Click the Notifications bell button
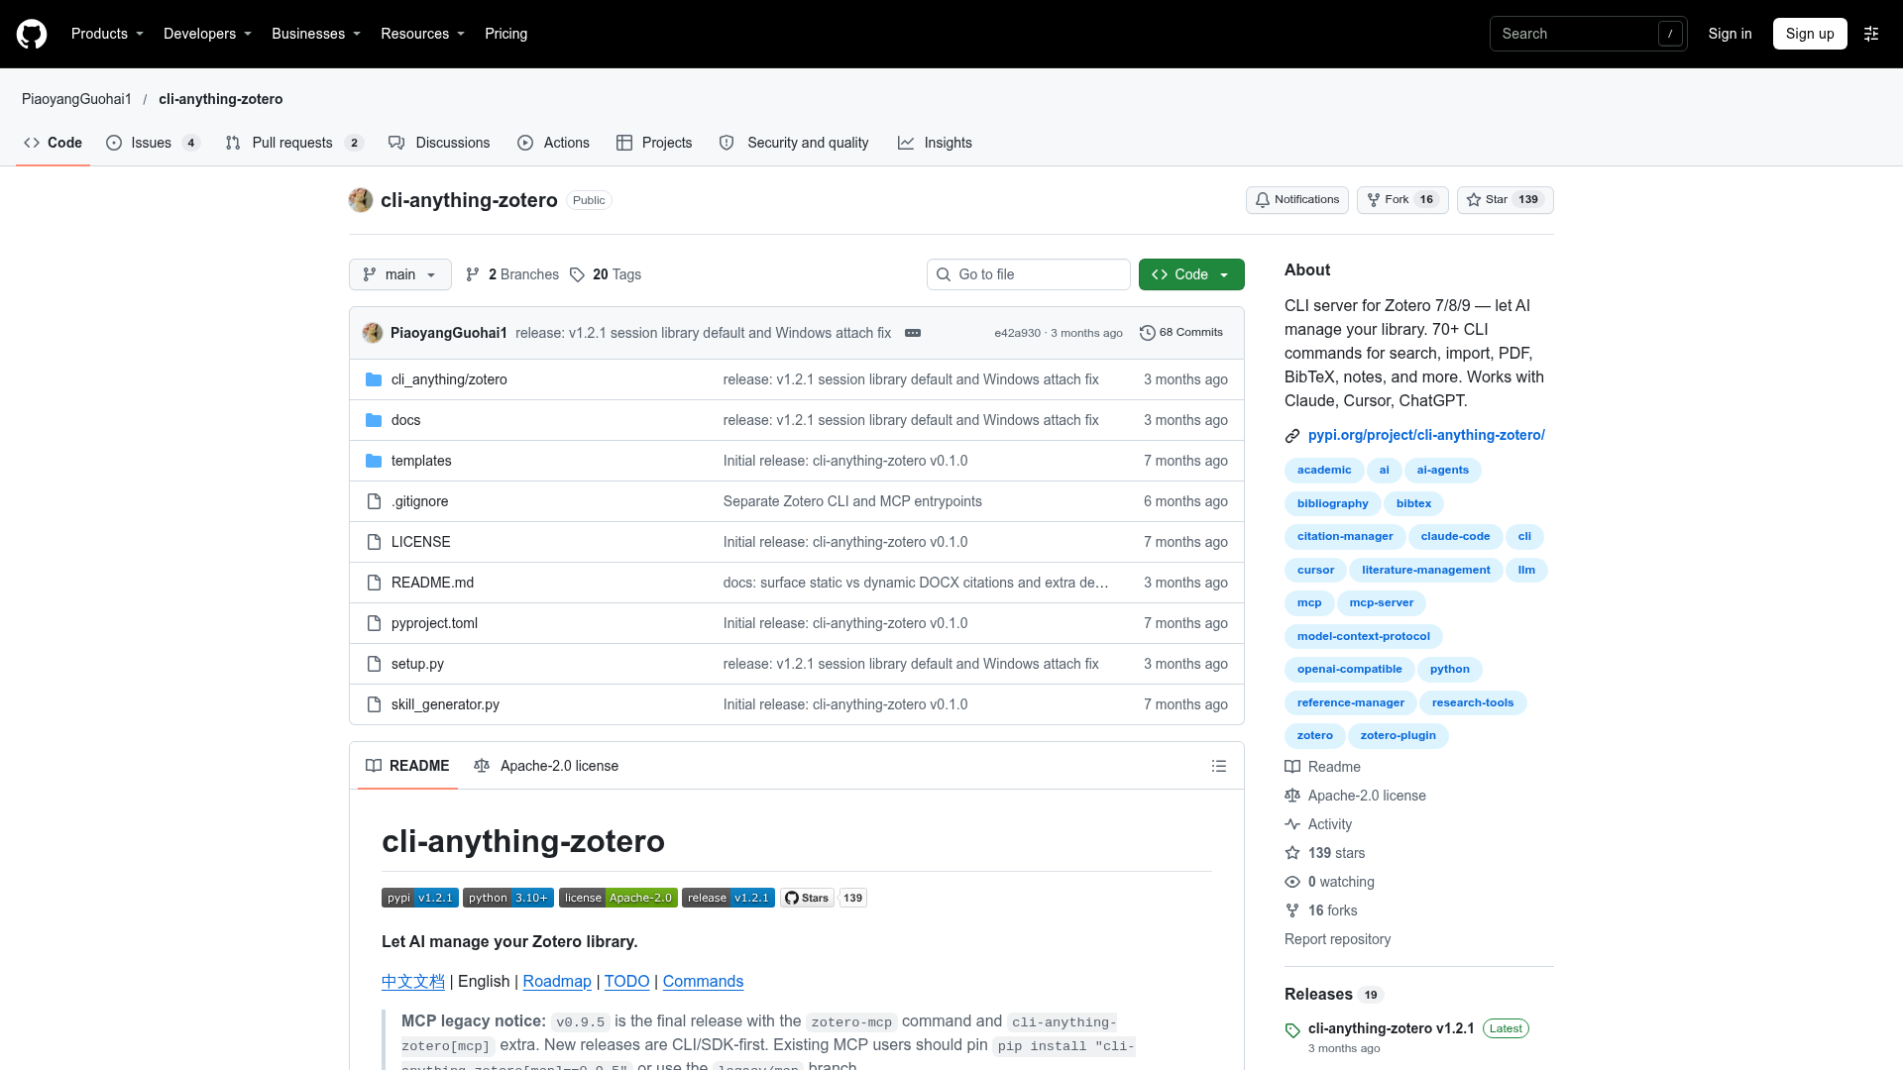The width and height of the screenshot is (1903, 1070). (x=1296, y=200)
